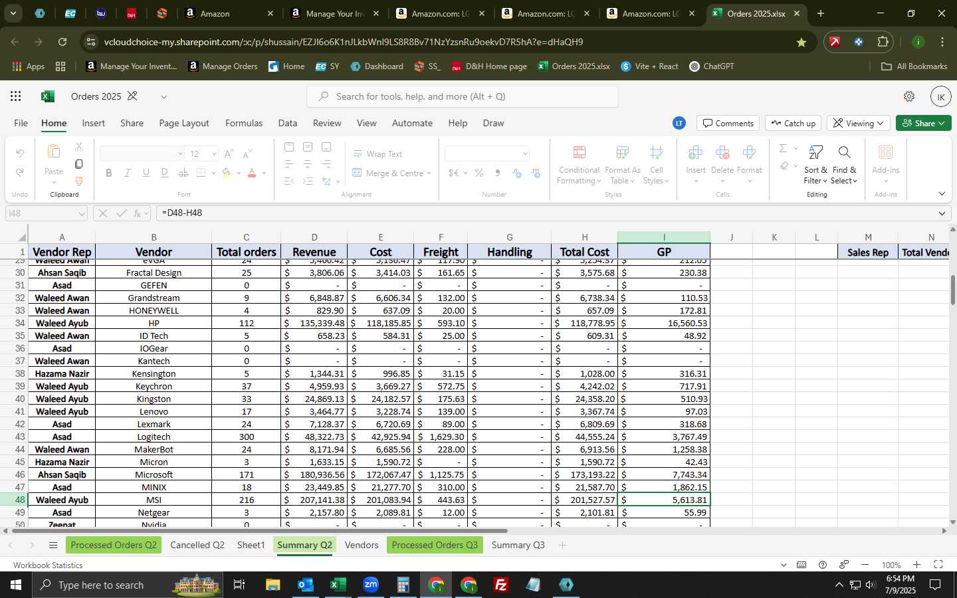Zoom out with the minus icon
957x598 pixels.
click(865, 565)
